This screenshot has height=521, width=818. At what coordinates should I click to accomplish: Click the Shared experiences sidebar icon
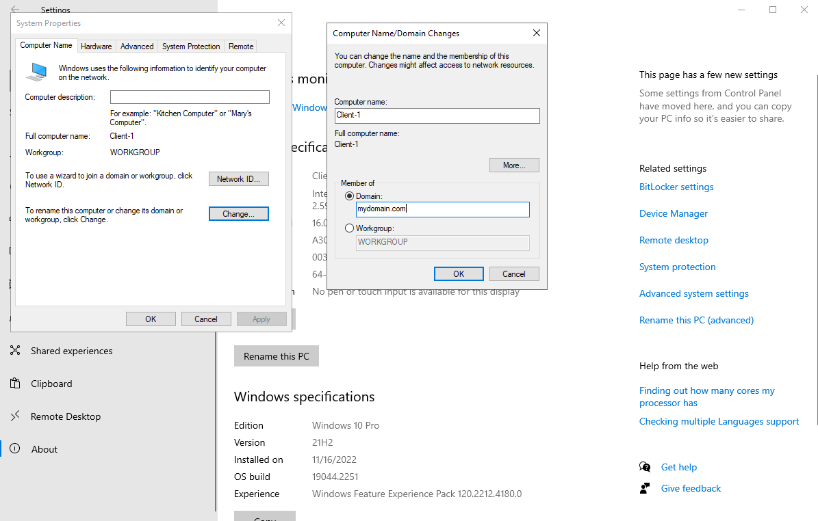pyautogui.click(x=15, y=351)
